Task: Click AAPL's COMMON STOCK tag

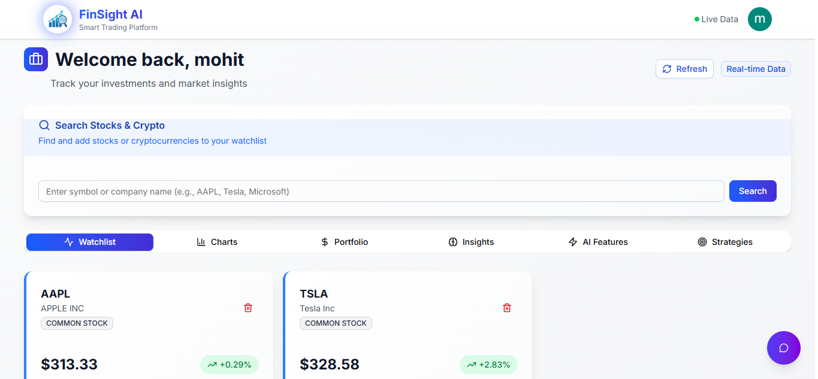Action: 77,323
